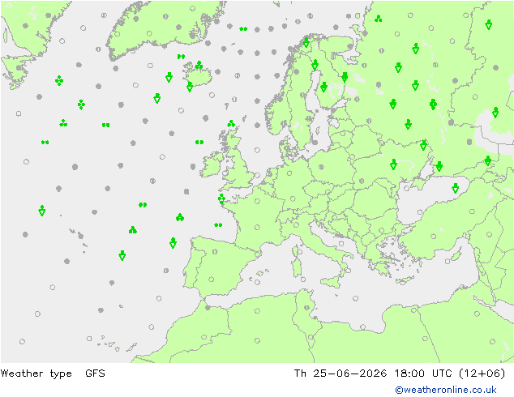Screen dimensions: 514x397
Task: Select the green shower arrow on southern Iceland
Action: click(x=190, y=87)
